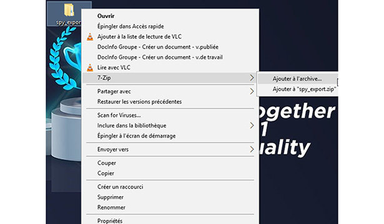
Task: Choose 'Ajouter à la liste de lecture de VLC'
Action: click(x=139, y=37)
